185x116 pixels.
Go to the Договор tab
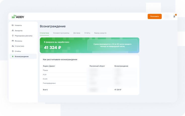[77, 33]
